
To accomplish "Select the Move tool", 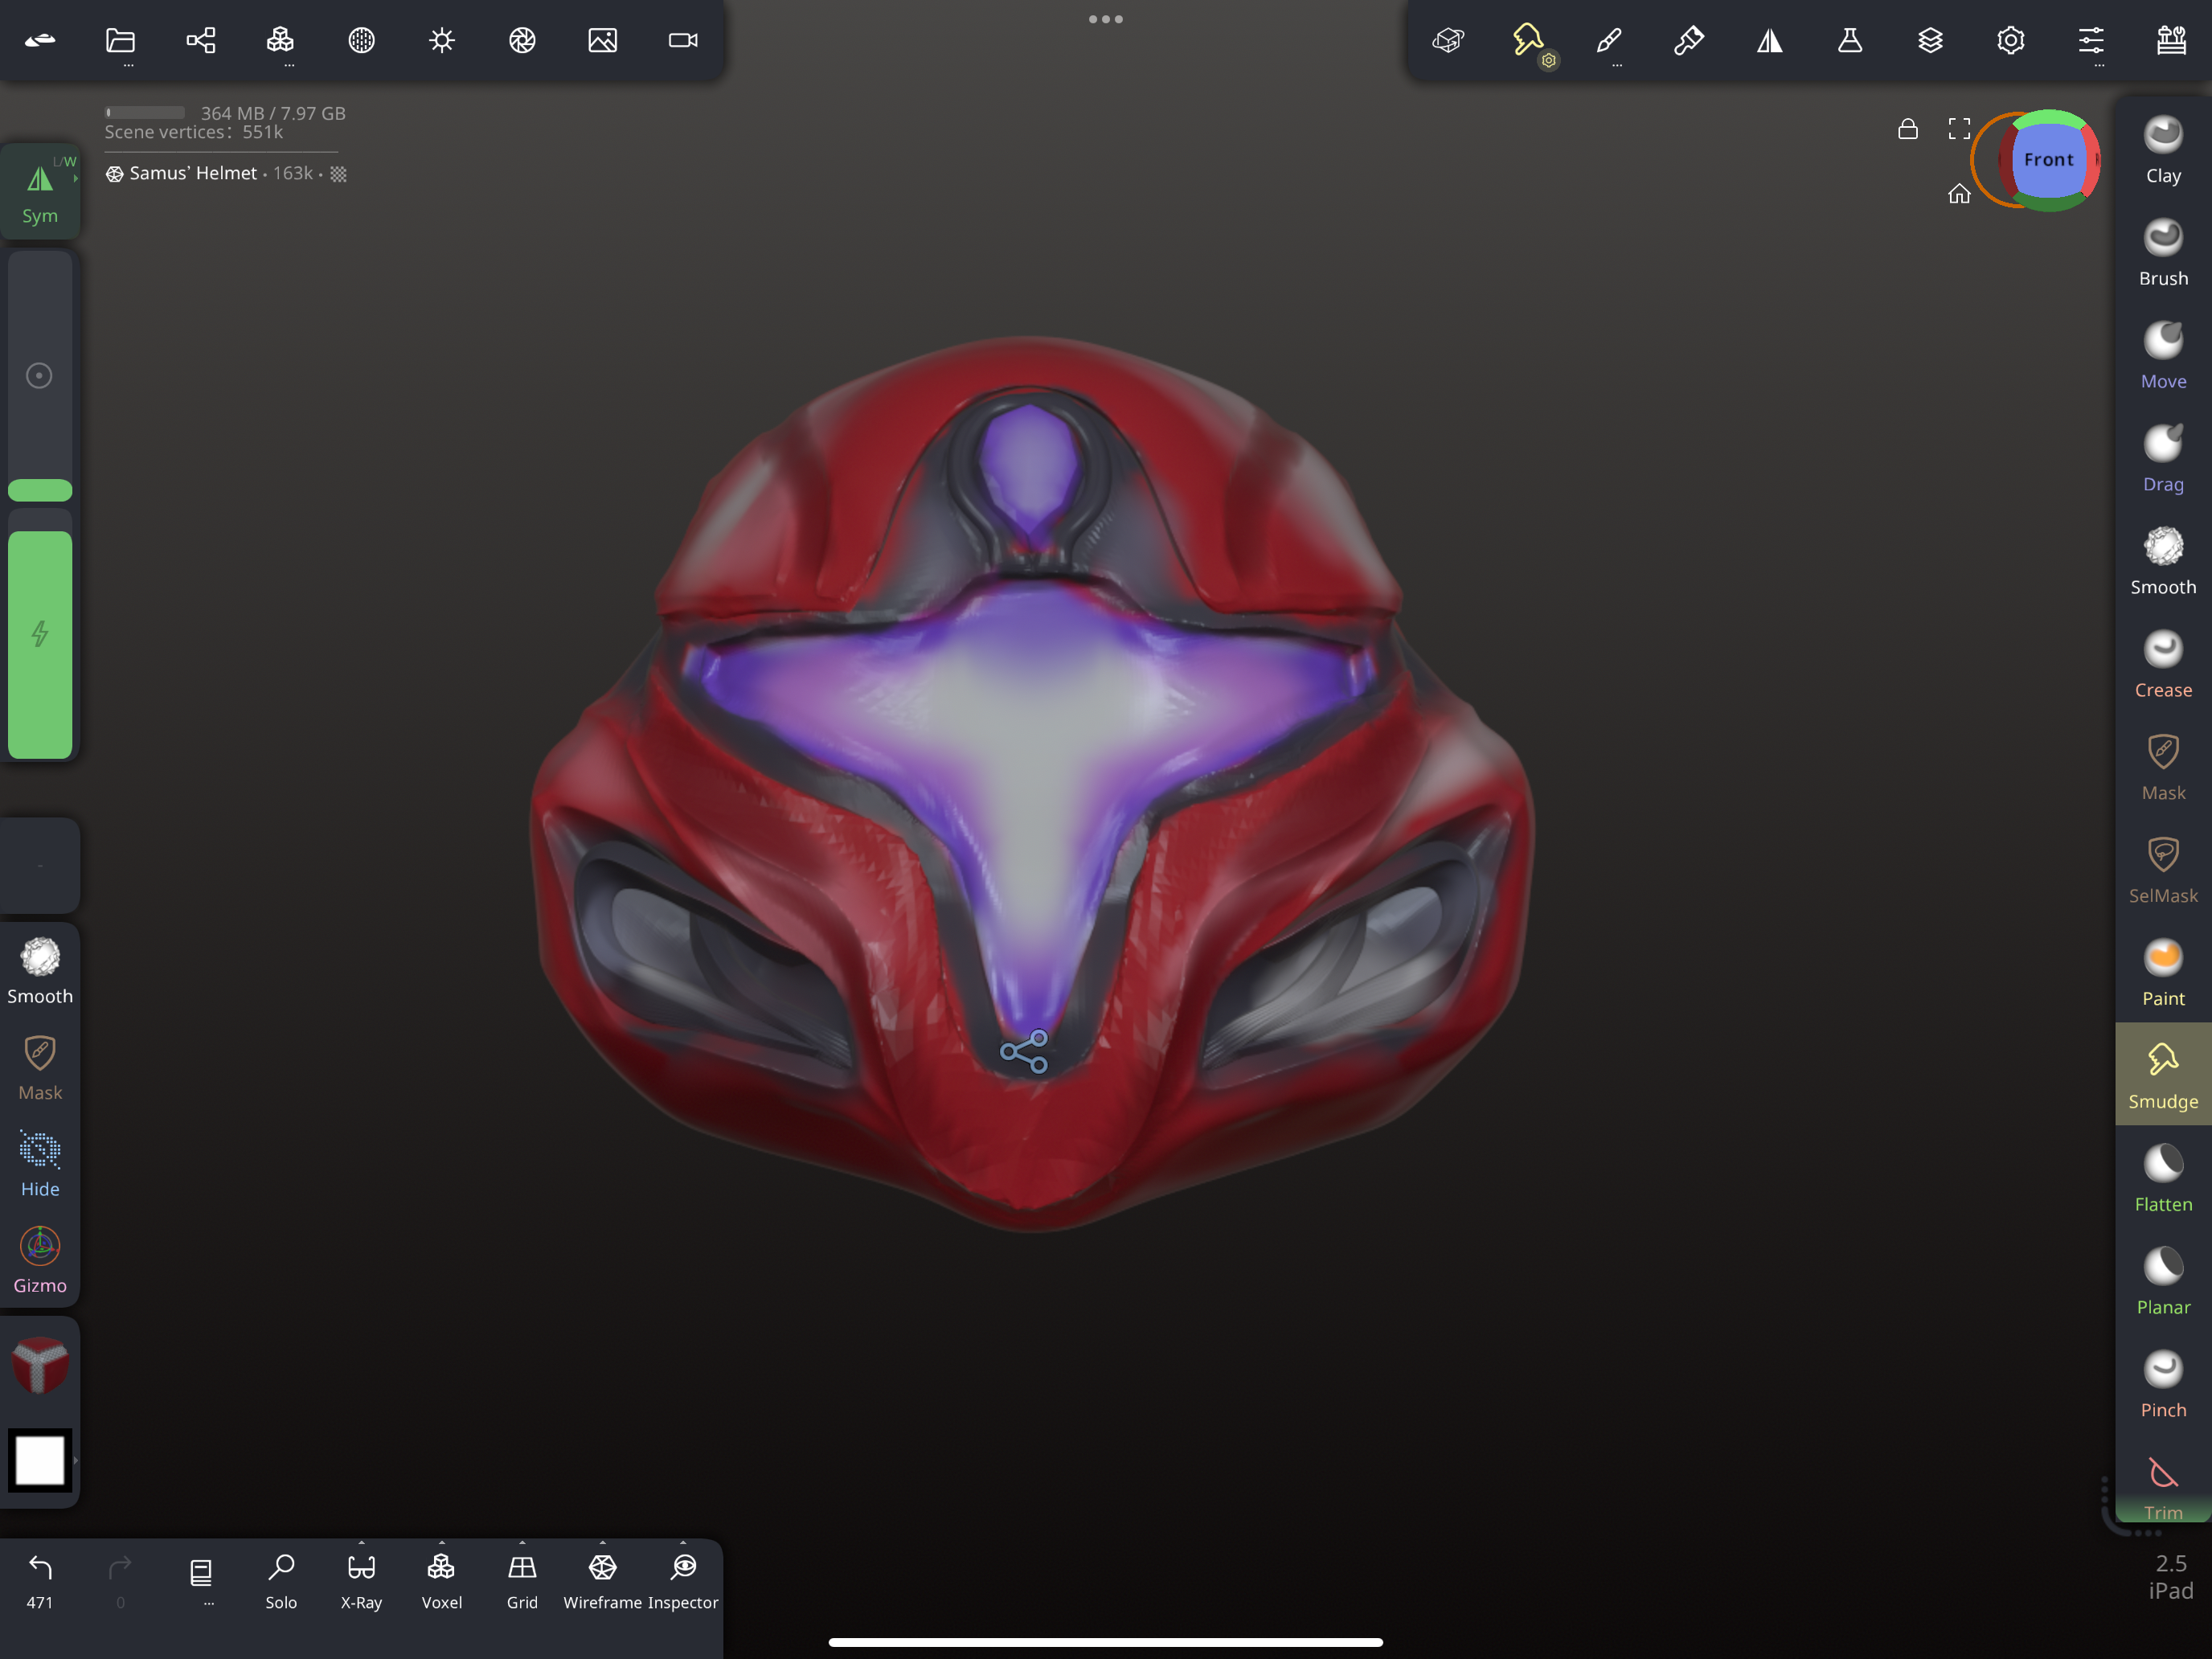I will click(x=2163, y=356).
